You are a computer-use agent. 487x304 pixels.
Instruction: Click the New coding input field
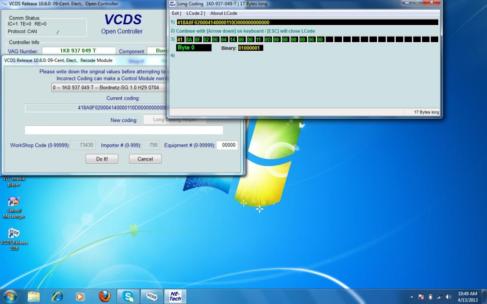pyautogui.click(x=124, y=130)
